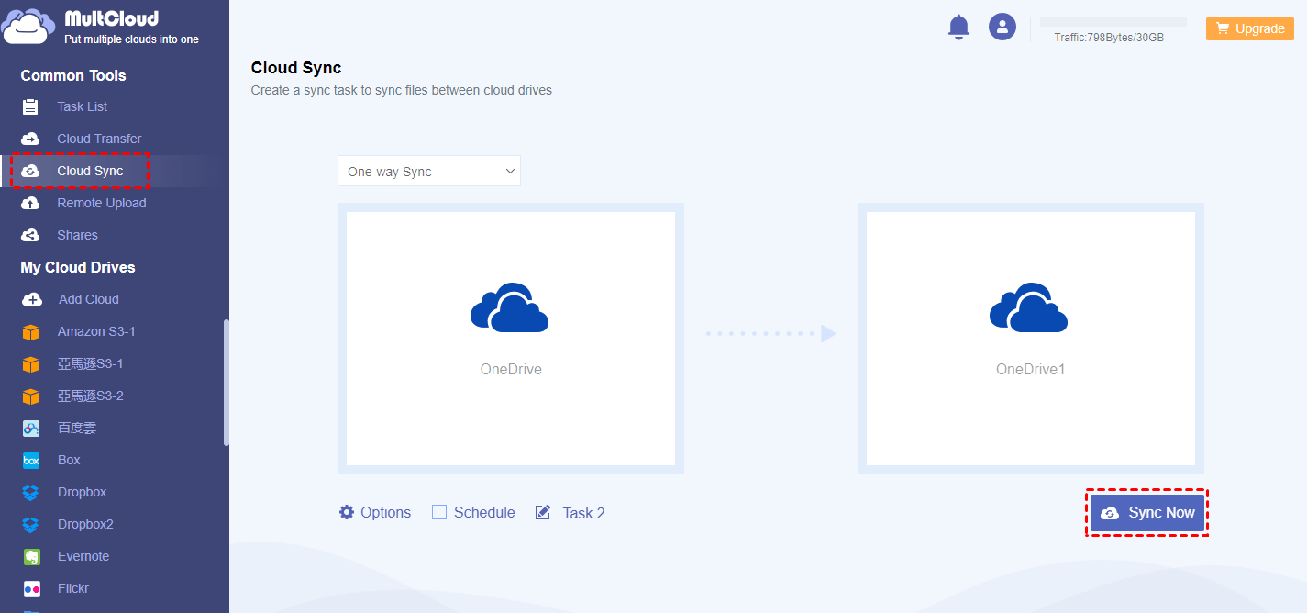Go to Cloud Transfer tool
The height and width of the screenshot is (613, 1307).
99,139
